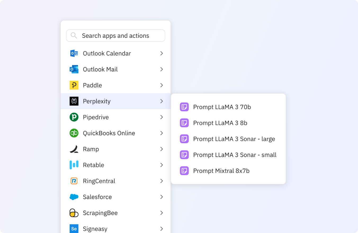This screenshot has width=358, height=233.
Task: Expand the QuickBooks Online chevron
Action: pos(162,133)
